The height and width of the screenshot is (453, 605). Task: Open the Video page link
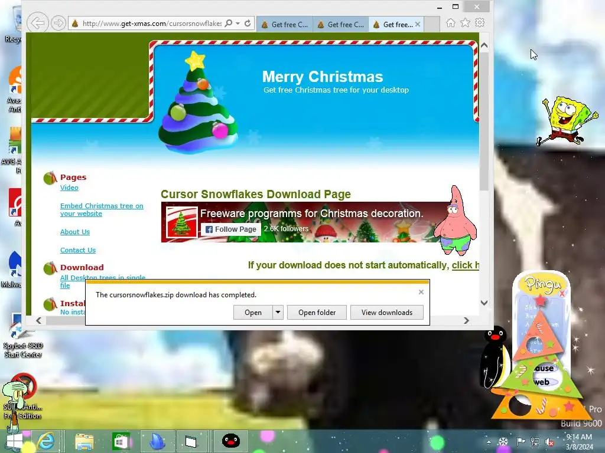[69, 188]
